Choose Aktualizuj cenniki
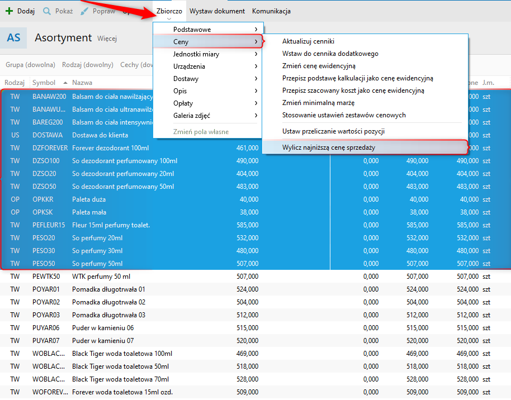 tap(365, 41)
